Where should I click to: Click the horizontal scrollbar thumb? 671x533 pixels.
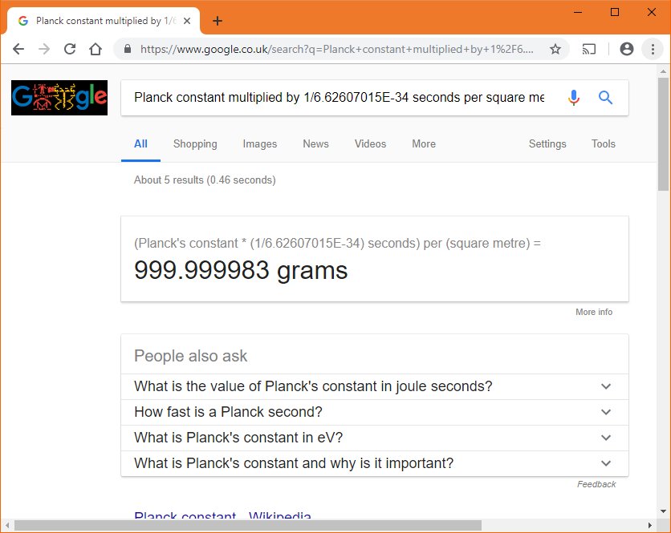point(248,525)
